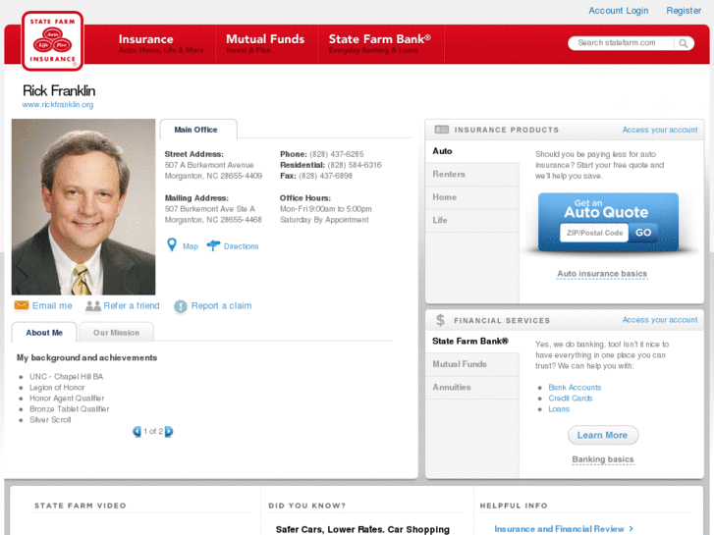Click the '1 of 2' page indicator
714x535 pixels.
coord(153,431)
